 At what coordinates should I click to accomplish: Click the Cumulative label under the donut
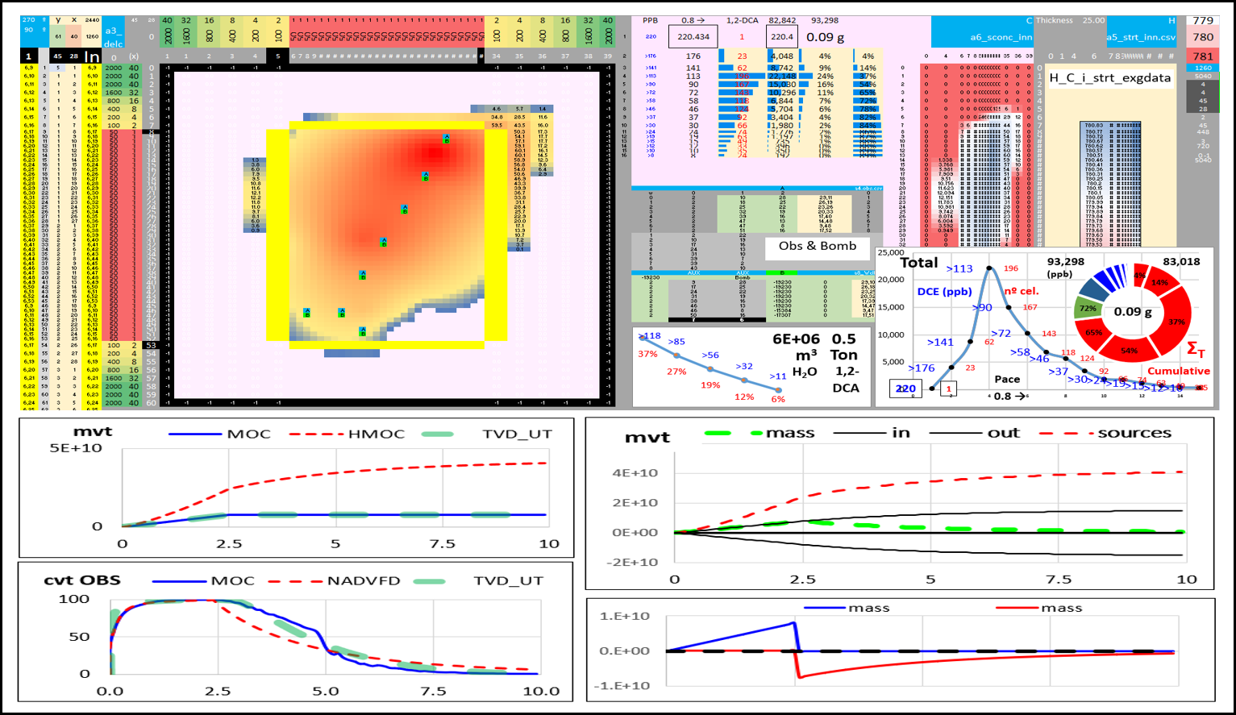(1179, 371)
